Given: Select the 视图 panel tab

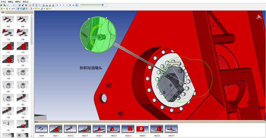Looking at the screenshot, I should click(x=3, y=12).
